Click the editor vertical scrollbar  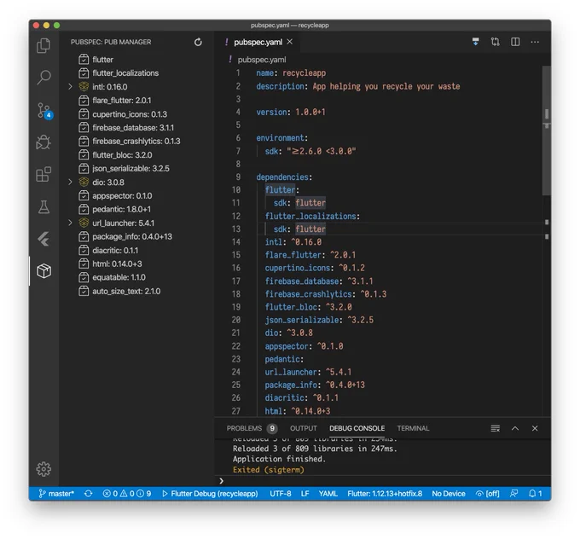click(547, 130)
